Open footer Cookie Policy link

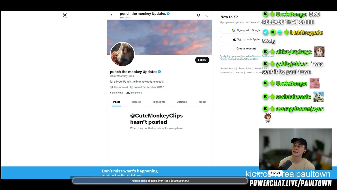coord(261,68)
